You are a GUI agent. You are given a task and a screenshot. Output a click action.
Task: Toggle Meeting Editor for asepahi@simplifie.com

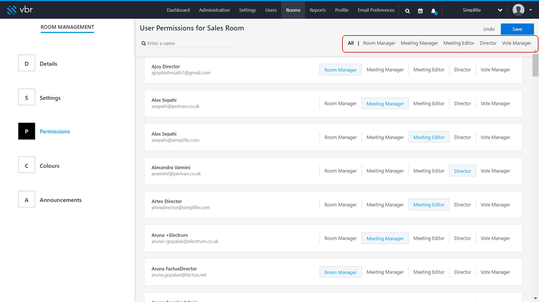pyautogui.click(x=428, y=137)
